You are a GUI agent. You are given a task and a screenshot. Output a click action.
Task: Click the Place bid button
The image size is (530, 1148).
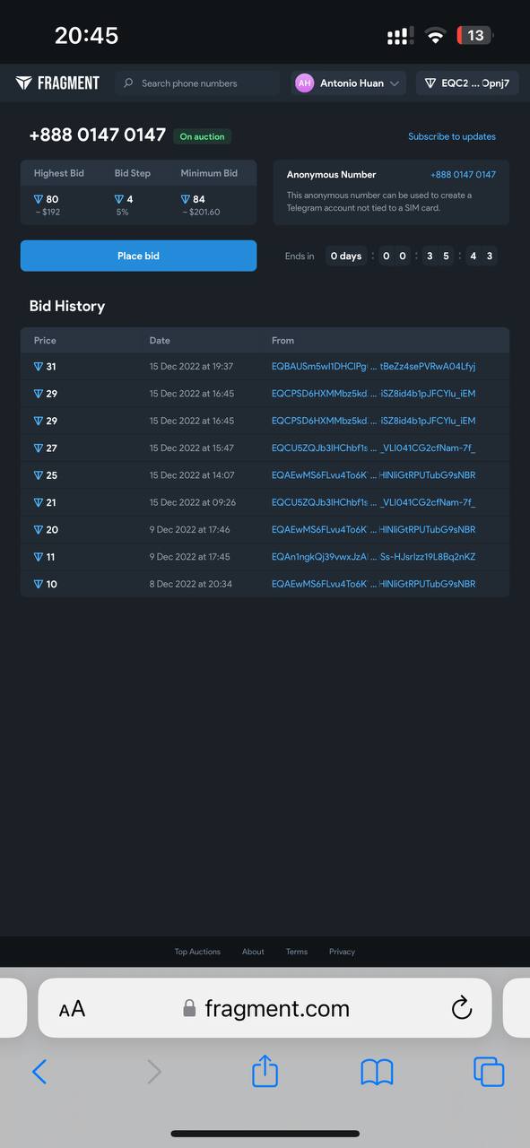coord(138,256)
